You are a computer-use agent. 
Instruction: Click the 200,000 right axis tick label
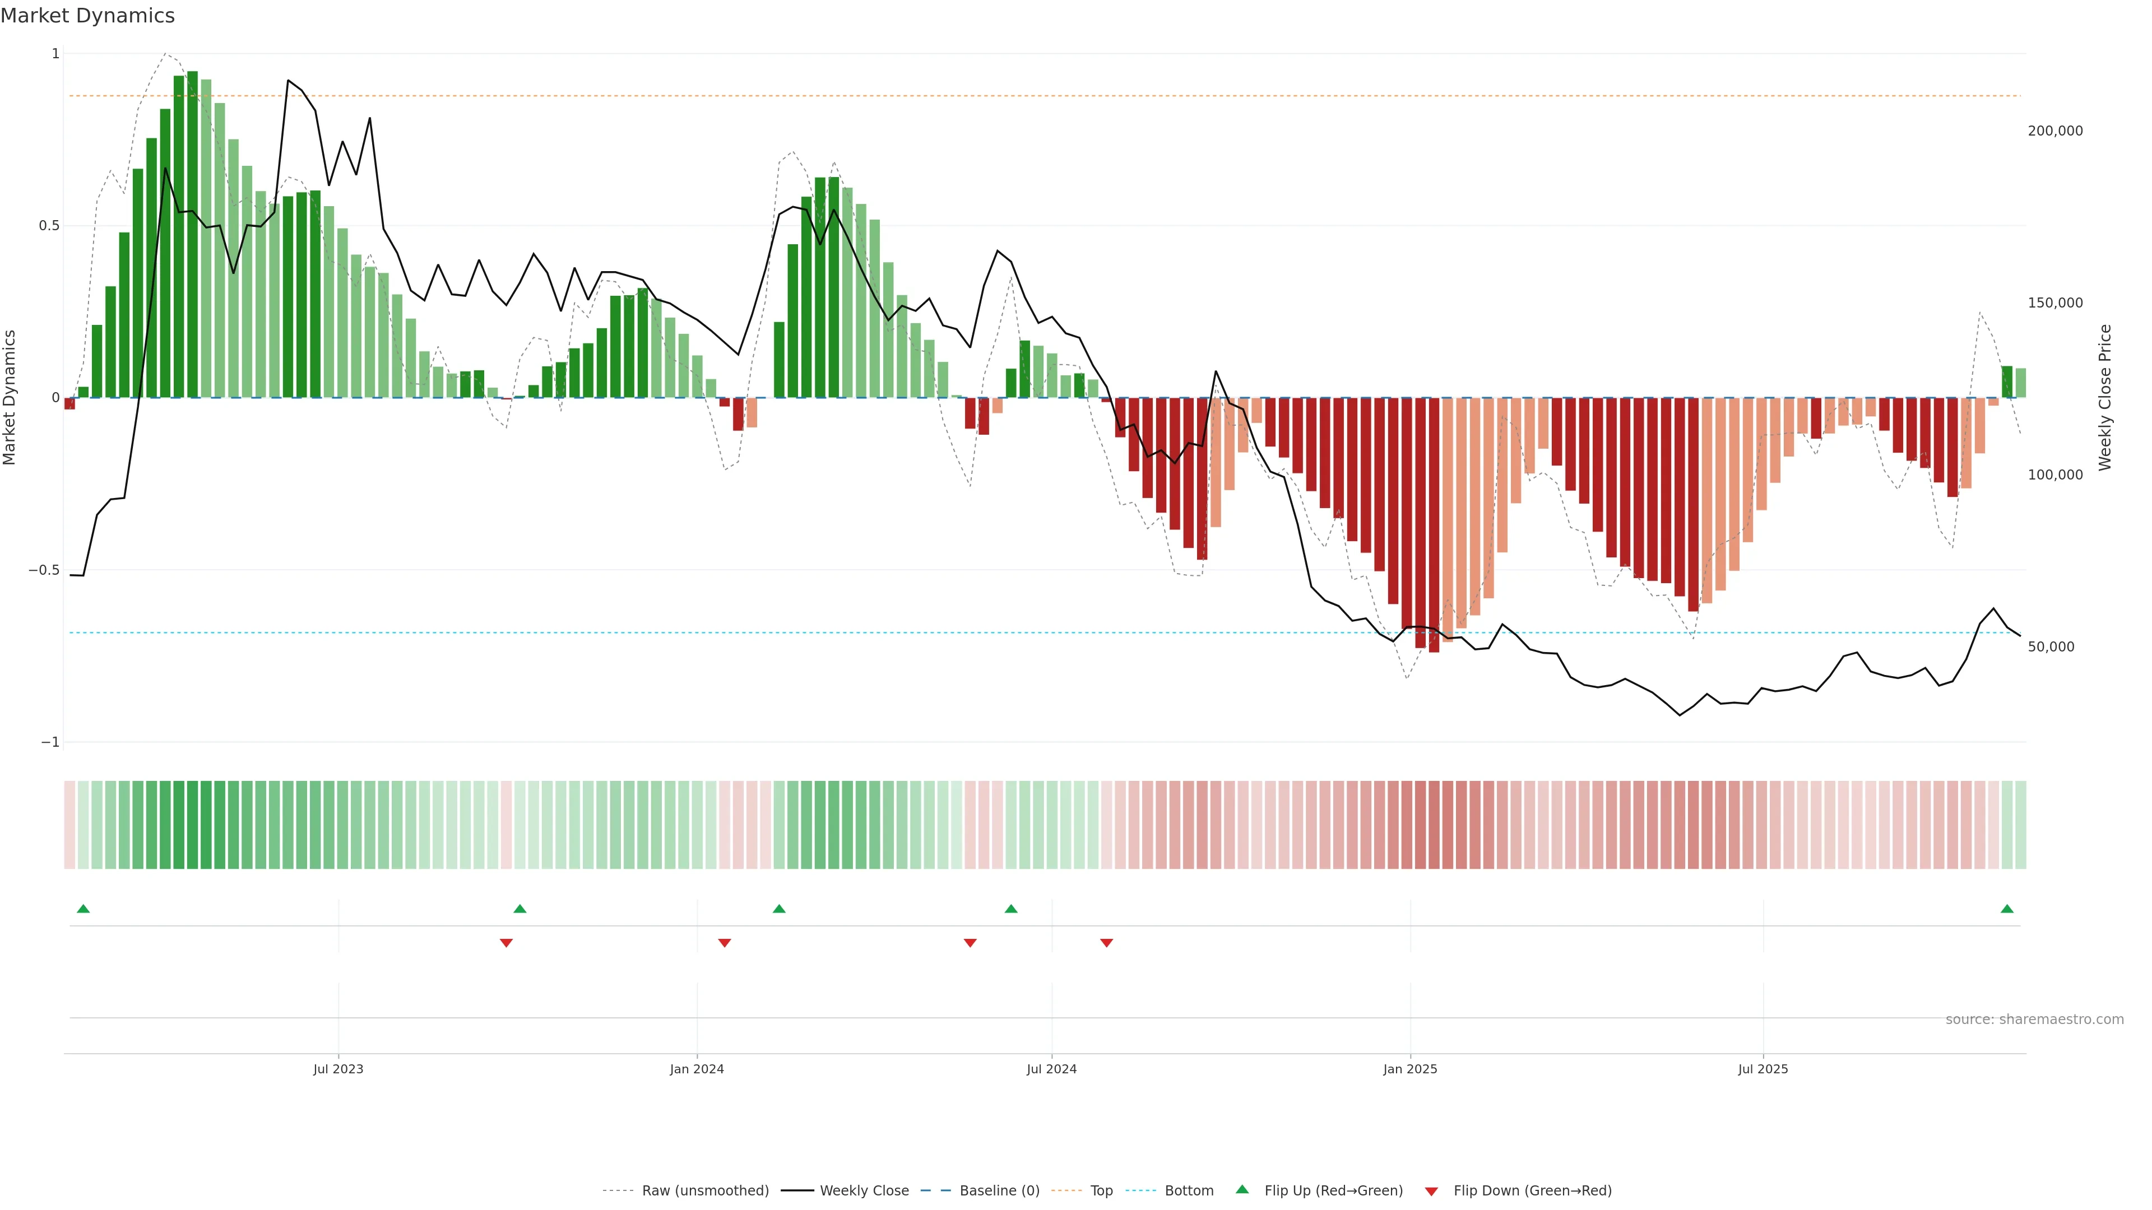click(x=2055, y=131)
